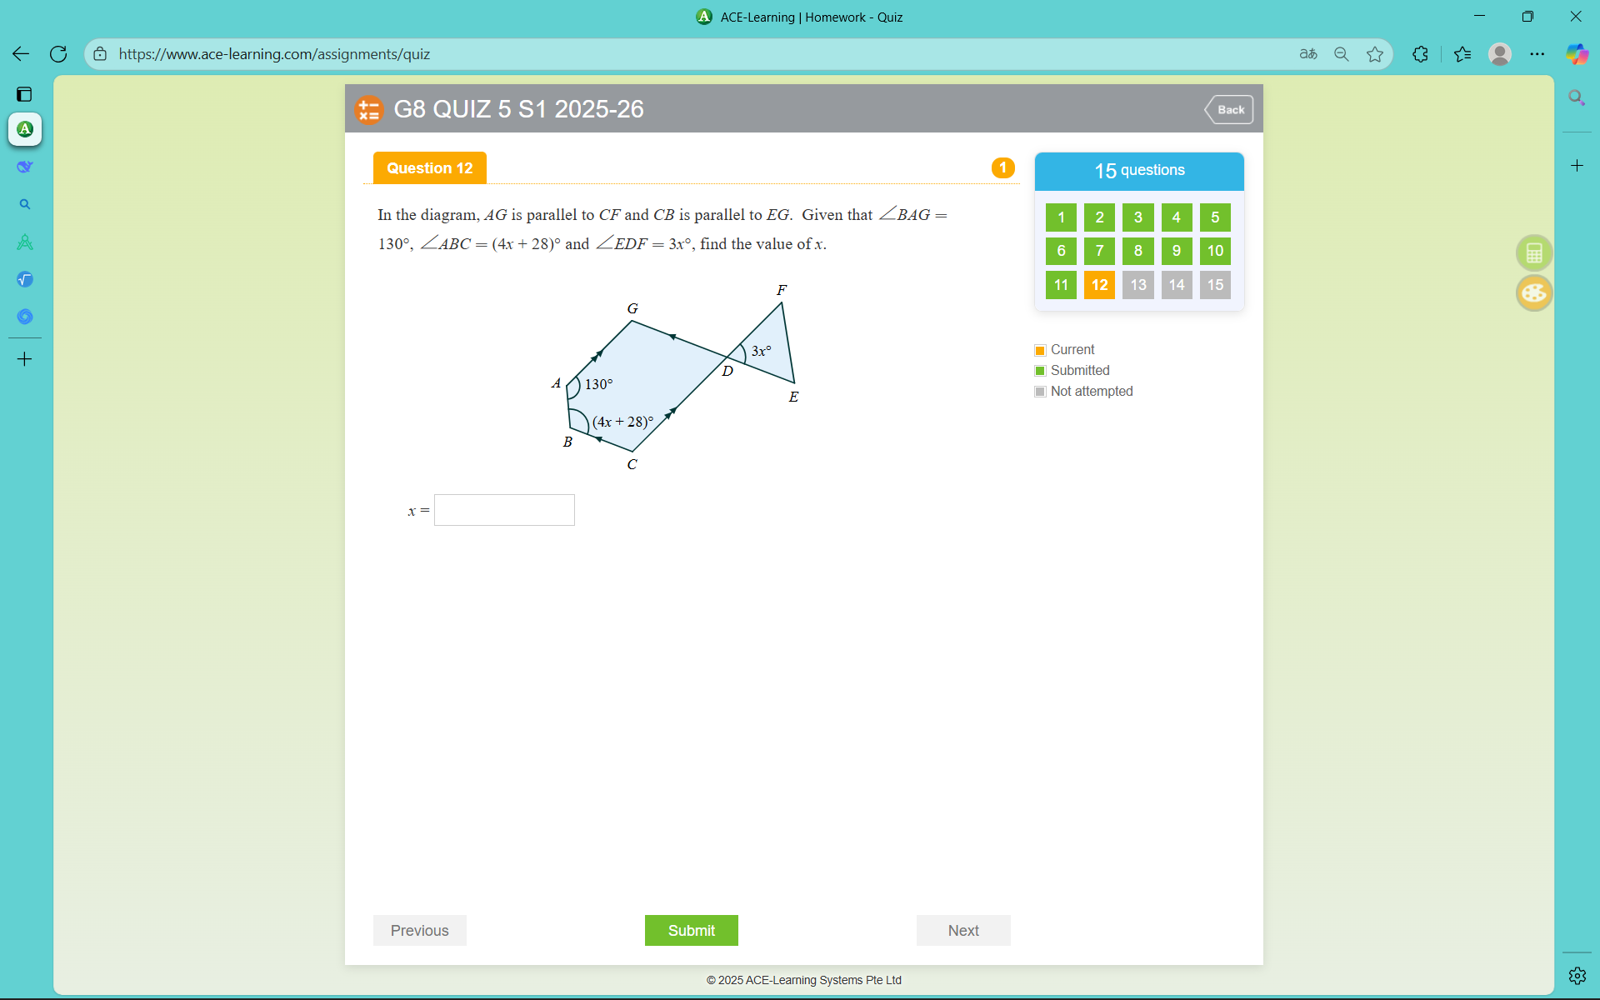Open the paint palette icon

click(1533, 293)
